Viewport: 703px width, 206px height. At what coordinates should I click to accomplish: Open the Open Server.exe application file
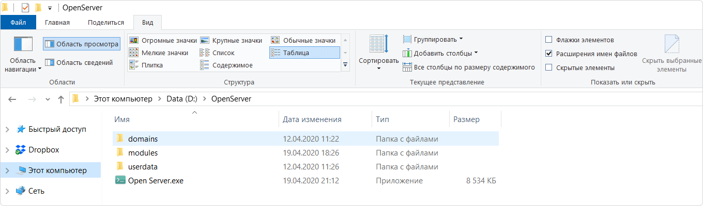[x=156, y=181]
